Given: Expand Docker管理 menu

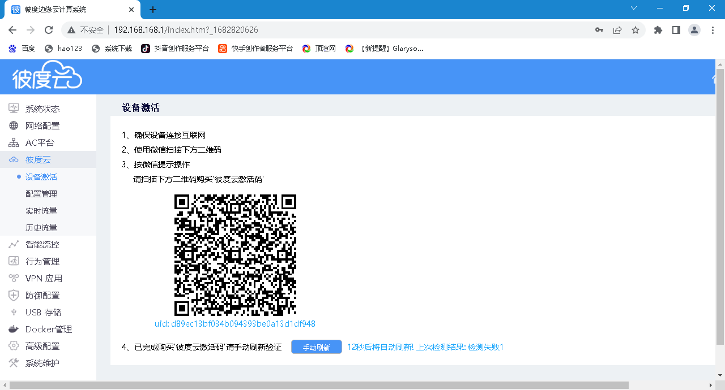Looking at the screenshot, I should [x=48, y=329].
